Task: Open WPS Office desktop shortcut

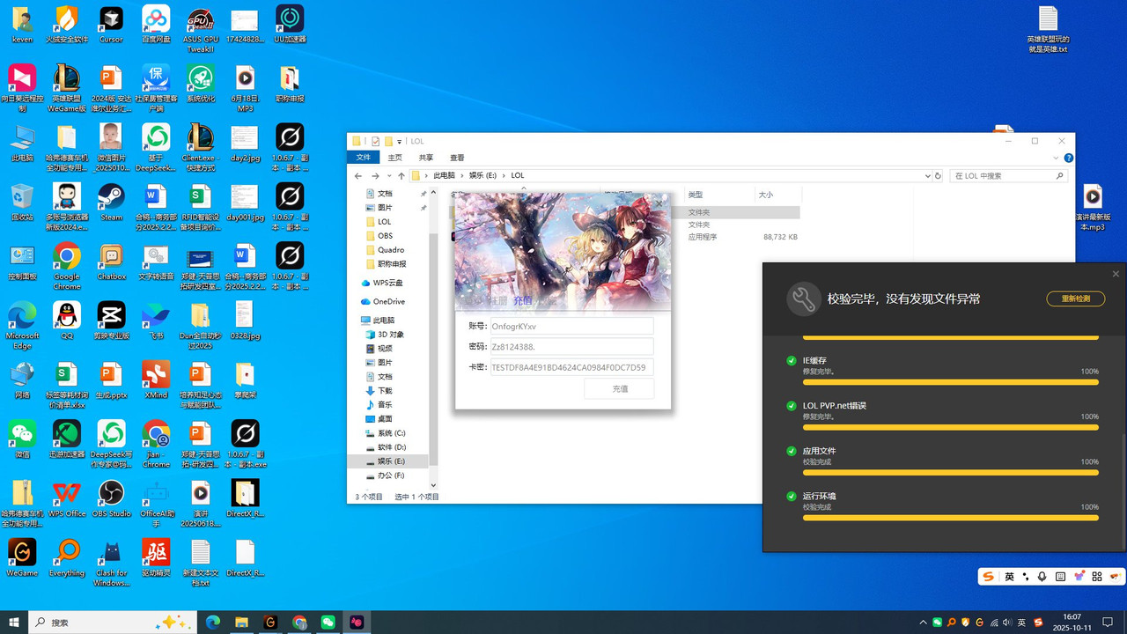Action: coord(67,498)
